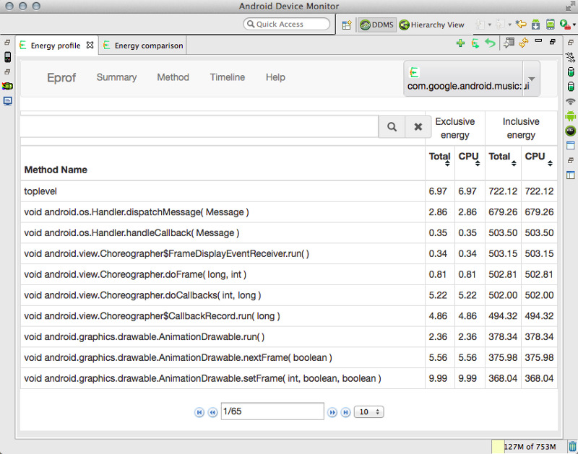Open rows-per-page dropdown showing 10
The height and width of the screenshot is (454, 578).
(368, 412)
